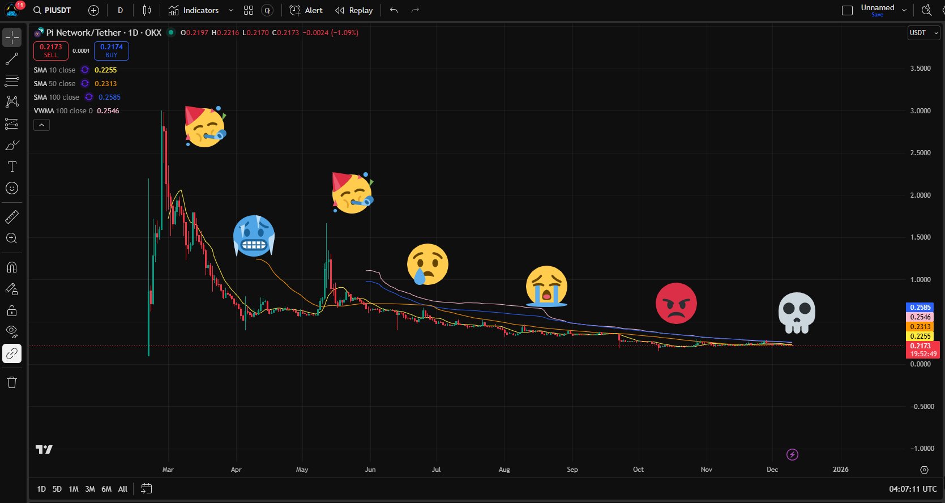This screenshot has height=503, width=945.
Task: Select the VWMA 100 close legend
Action: [x=63, y=111]
